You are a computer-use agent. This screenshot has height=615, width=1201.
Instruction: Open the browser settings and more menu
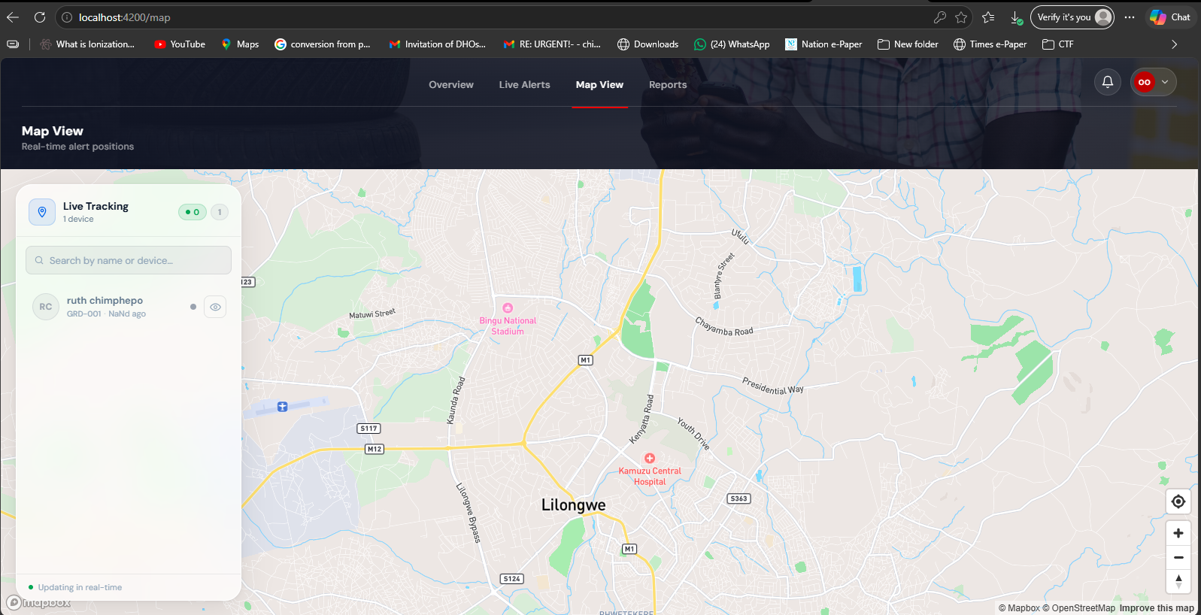(x=1130, y=17)
